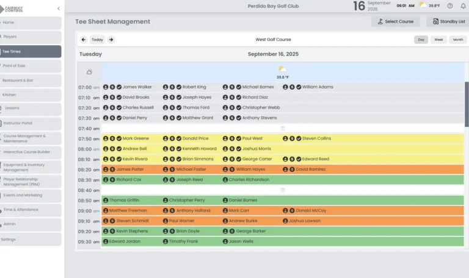Click the orange 08:20 James Porter booking
The image size is (469, 278).
point(129,169)
